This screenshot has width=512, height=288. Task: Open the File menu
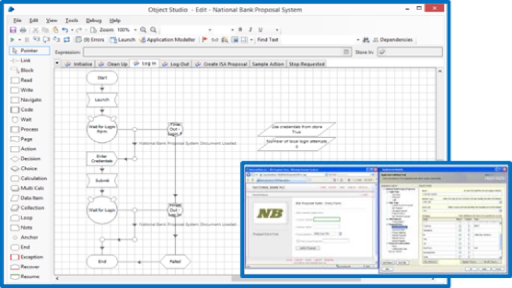[17, 20]
